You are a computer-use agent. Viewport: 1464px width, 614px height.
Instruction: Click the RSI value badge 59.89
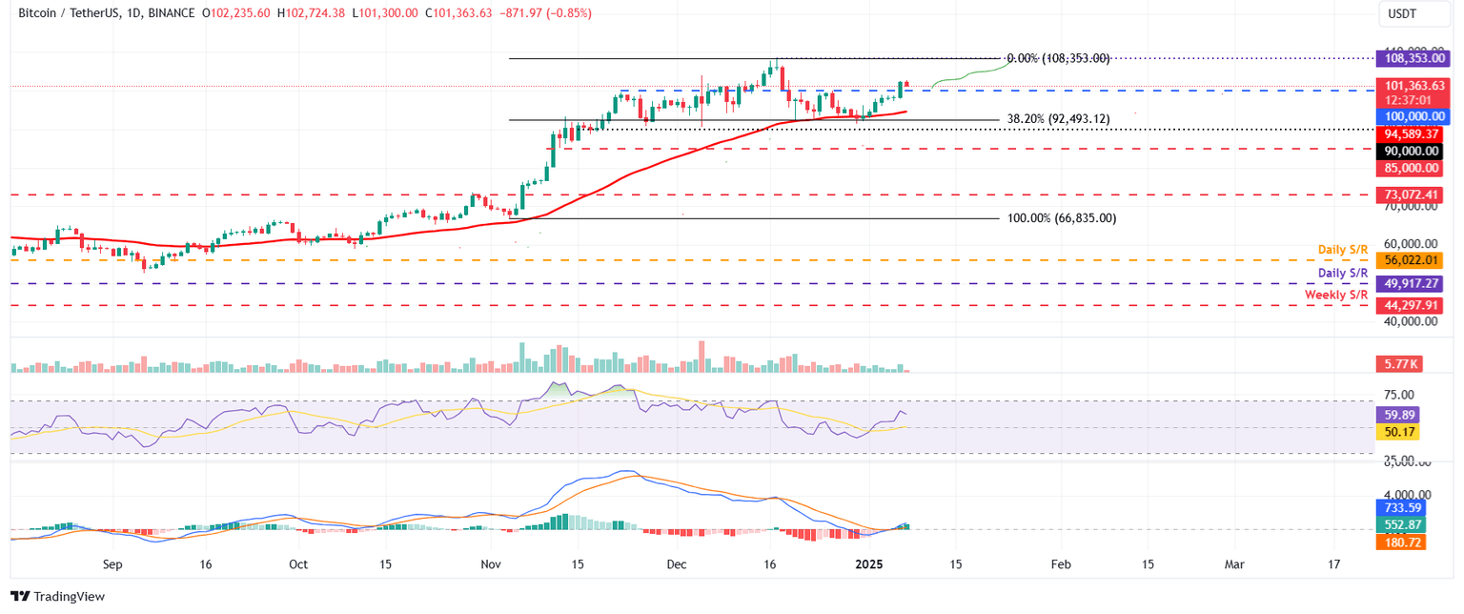pyautogui.click(x=1397, y=414)
